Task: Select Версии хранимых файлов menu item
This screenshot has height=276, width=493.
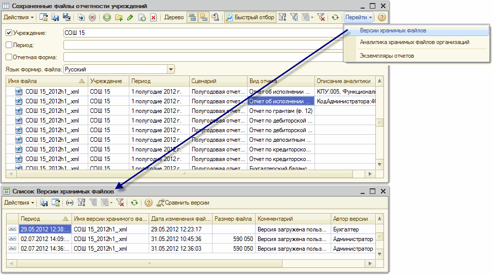Action: pyautogui.click(x=393, y=31)
